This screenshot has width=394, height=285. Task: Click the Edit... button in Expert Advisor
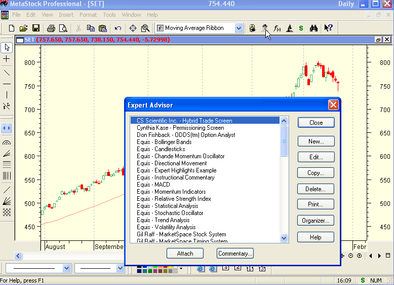[316, 157]
